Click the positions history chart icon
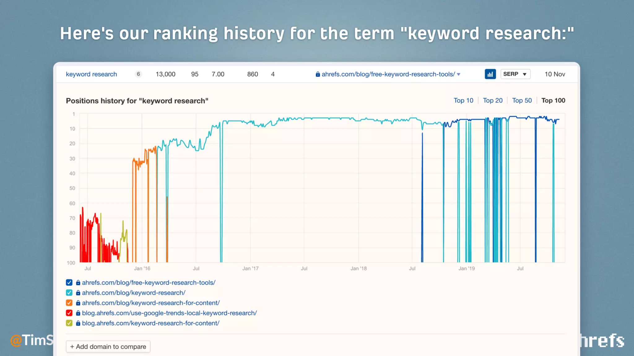Viewport: 634px width, 356px height. (x=490, y=74)
